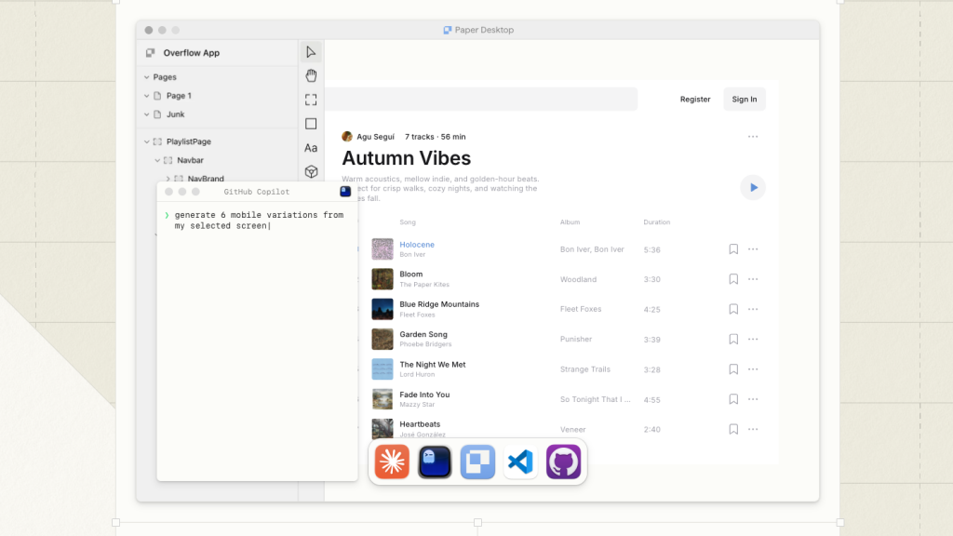Play the Autumn Vibes playlist

pyautogui.click(x=753, y=187)
